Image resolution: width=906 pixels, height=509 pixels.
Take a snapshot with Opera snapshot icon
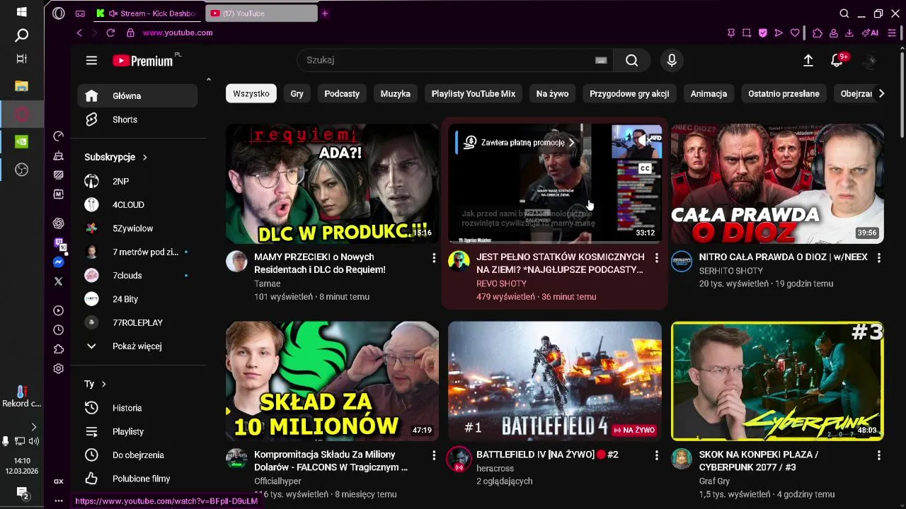[747, 33]
